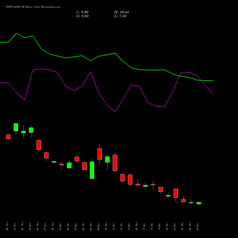Image resolution: width=238 pixels, height=238 pixels.
Task: Select the high value H: 10.45
Action: point(121,12)
